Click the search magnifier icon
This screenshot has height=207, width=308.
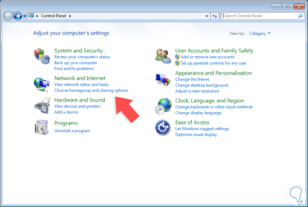tap(300, 16)
